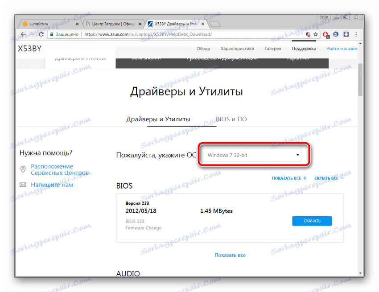
Task: Click the translate globe extension icon
Action: (x=335, y=34)
